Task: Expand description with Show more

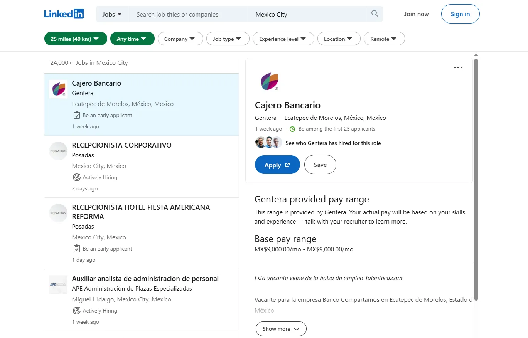Action: [x=281, y=329]
